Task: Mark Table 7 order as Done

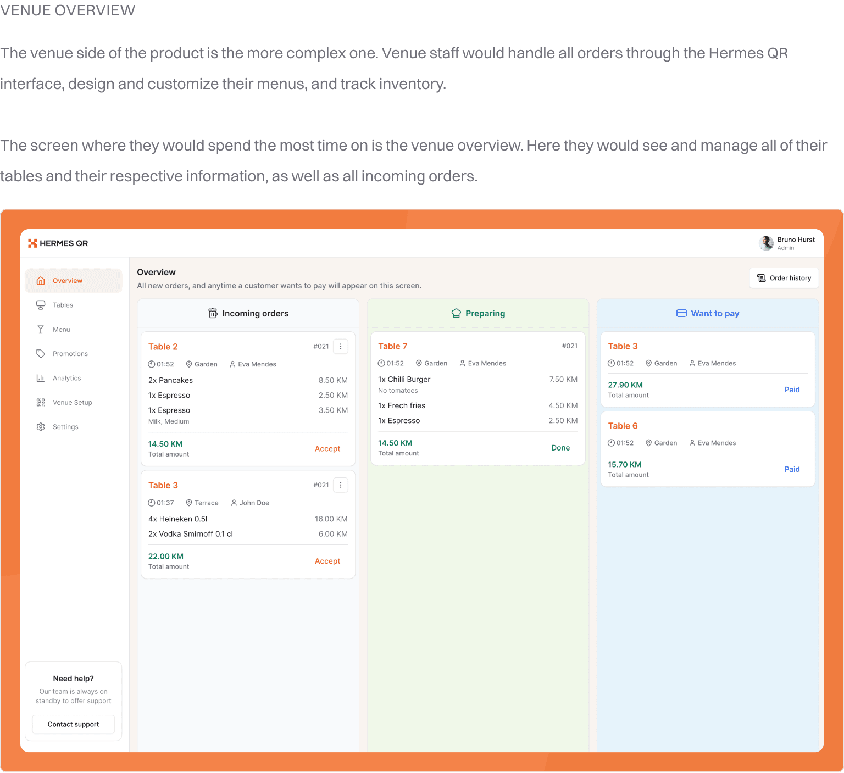Action: [x=560, y=448]
